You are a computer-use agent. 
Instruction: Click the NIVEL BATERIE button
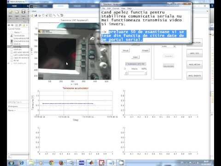point(194,76)
